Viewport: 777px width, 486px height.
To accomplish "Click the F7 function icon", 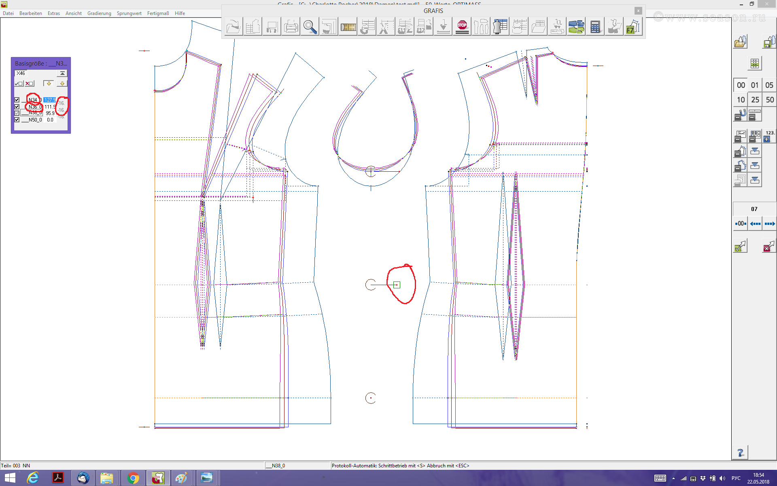I will pyautogui.click(x=633, y=27).
